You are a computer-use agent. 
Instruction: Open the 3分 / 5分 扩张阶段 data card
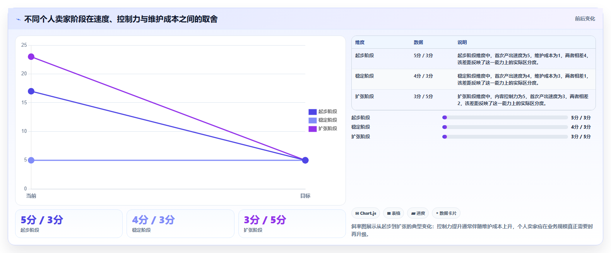pos(292,224)
